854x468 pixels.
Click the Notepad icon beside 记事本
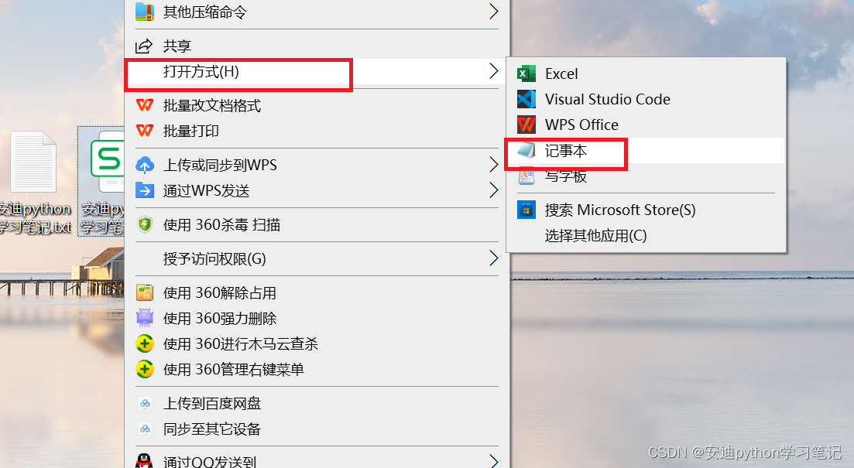(526, 150)
